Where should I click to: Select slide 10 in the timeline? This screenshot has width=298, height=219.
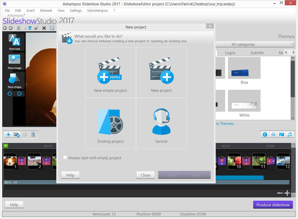[234, 161]
